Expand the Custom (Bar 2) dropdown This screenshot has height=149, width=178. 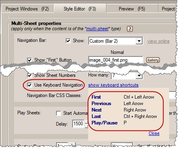[x=139, y=41]
